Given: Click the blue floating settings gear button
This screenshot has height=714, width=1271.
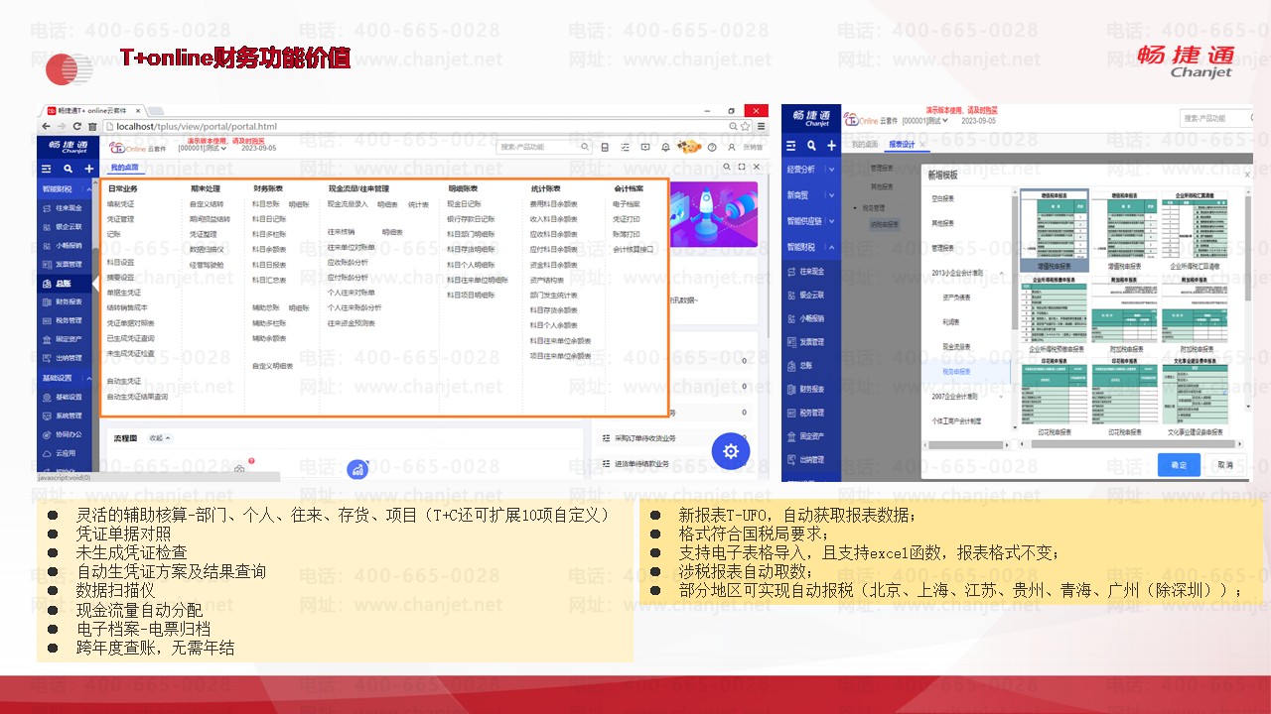Looking at the screenshot, I should point(731,451).
